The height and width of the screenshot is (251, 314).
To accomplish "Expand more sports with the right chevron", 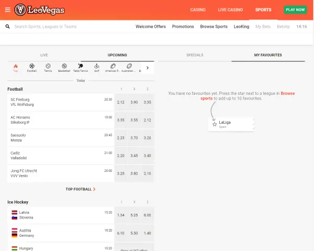I will click(148, 68).
